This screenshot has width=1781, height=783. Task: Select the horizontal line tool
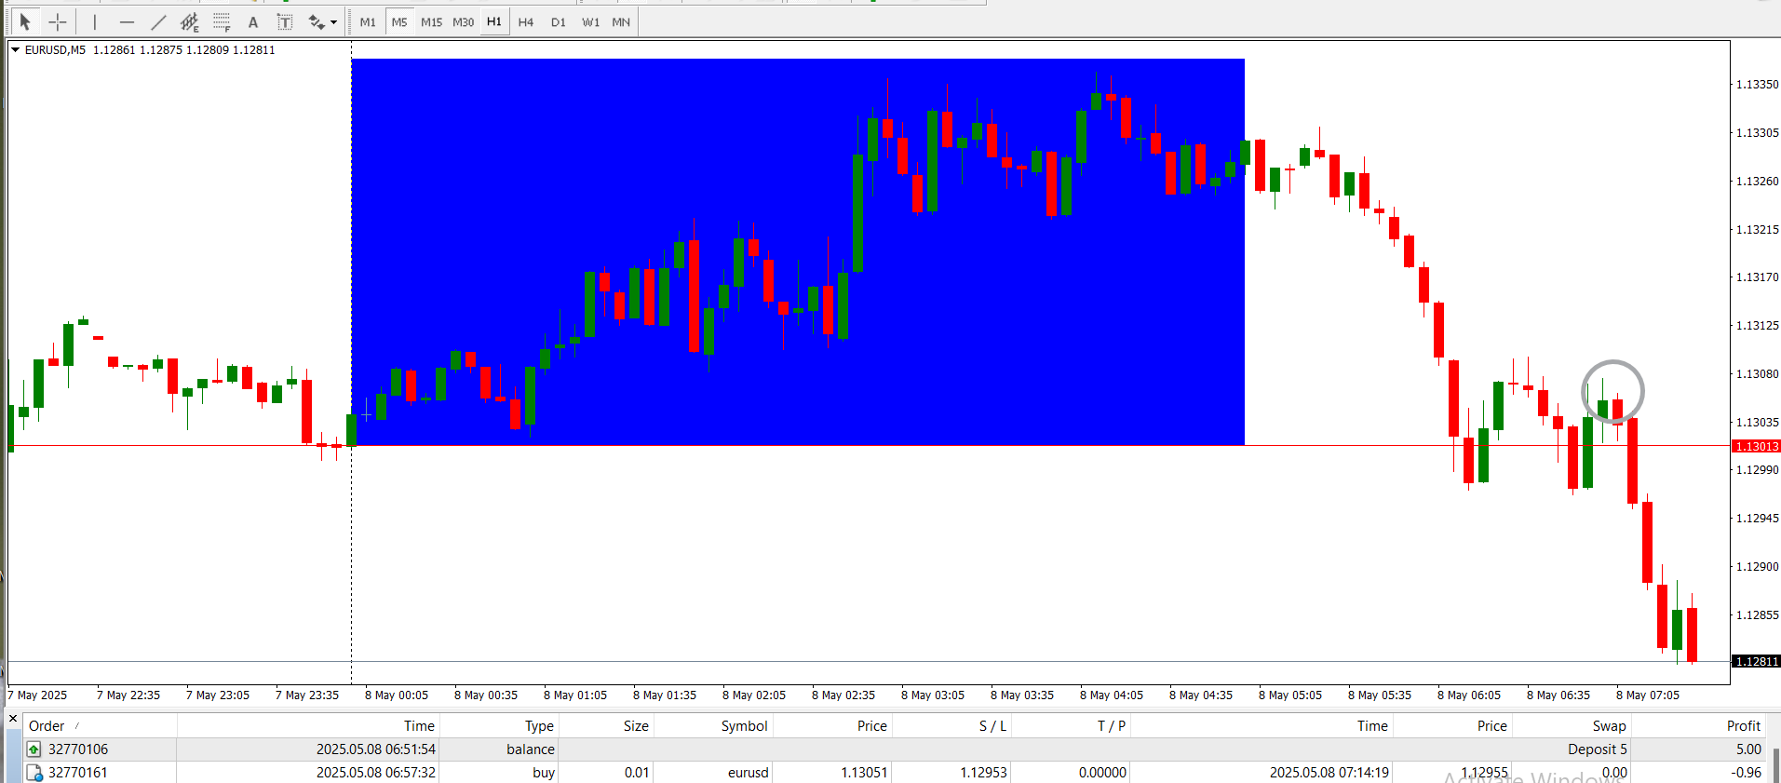point(127,21)
